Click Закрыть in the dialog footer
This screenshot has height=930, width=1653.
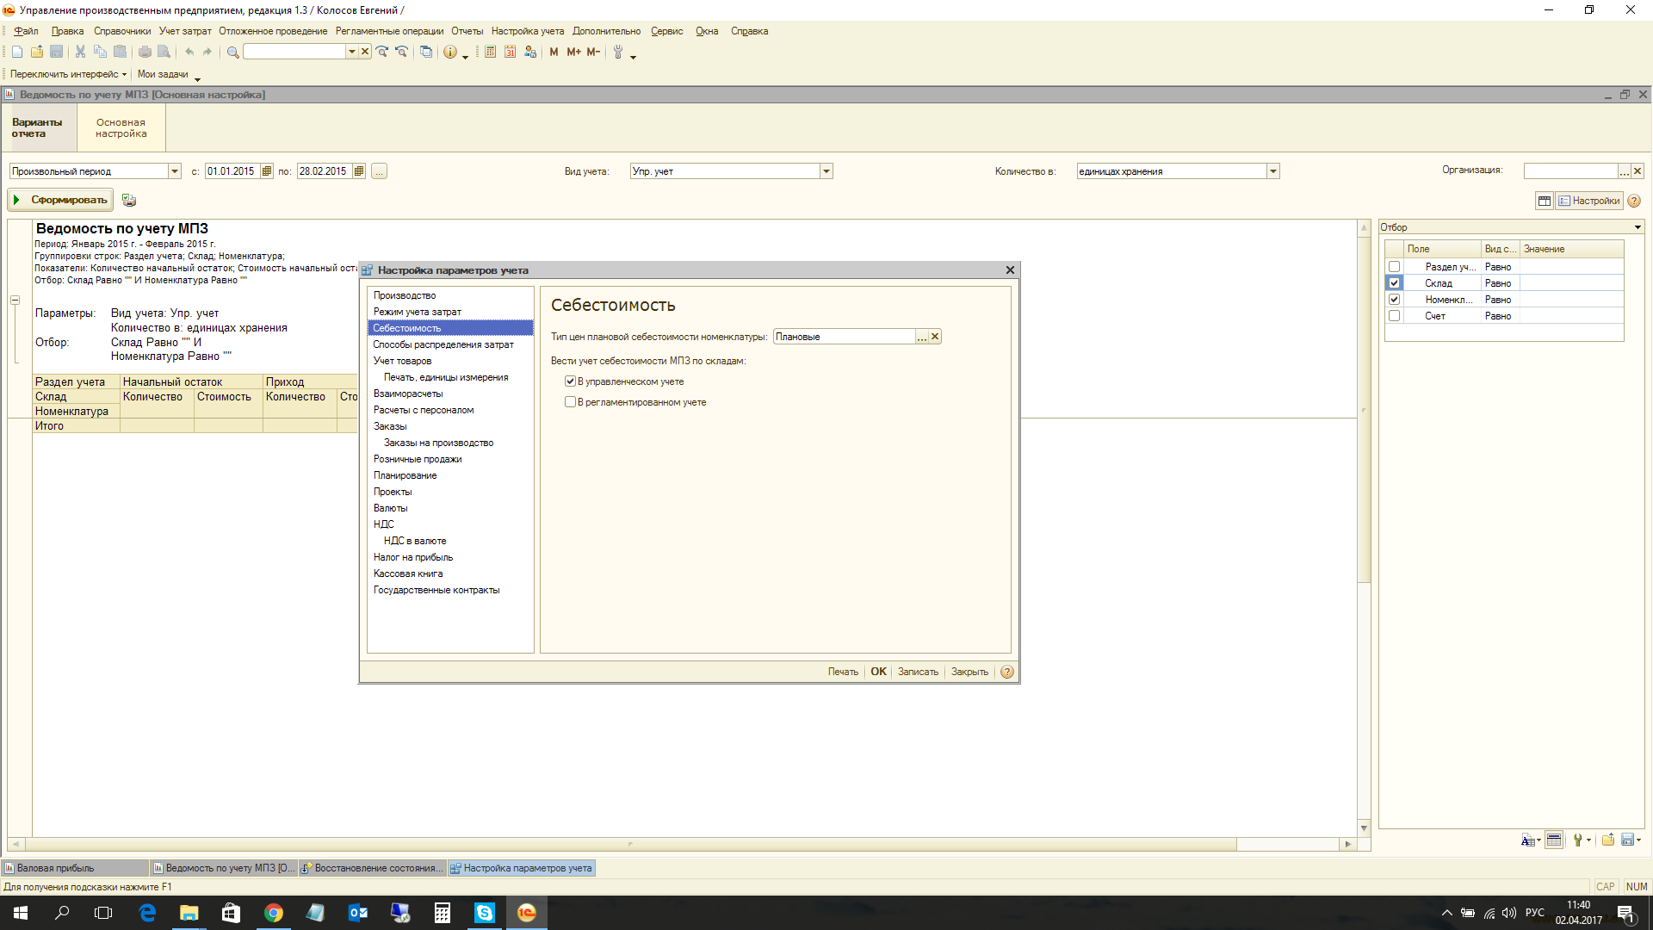[x=969, y=672]
